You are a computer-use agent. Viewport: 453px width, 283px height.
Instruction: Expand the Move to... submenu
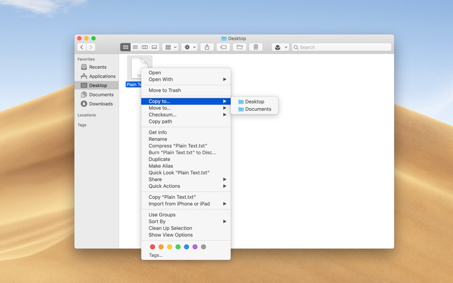[186, 108]
